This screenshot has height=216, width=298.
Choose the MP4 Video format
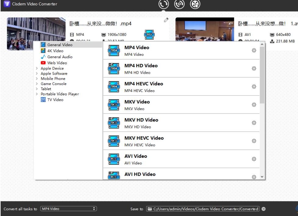tap(181, 50)
